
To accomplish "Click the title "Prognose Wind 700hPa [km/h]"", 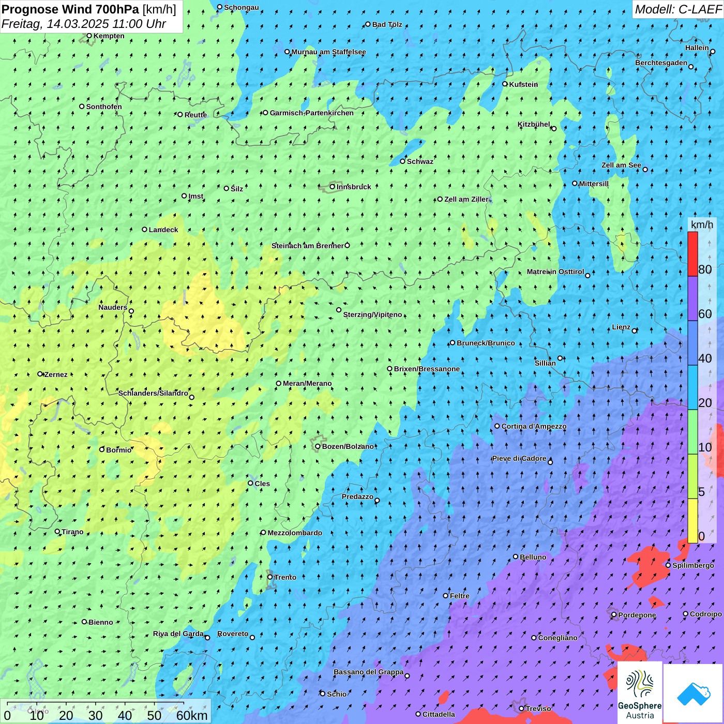I will (x=89, y=9).
